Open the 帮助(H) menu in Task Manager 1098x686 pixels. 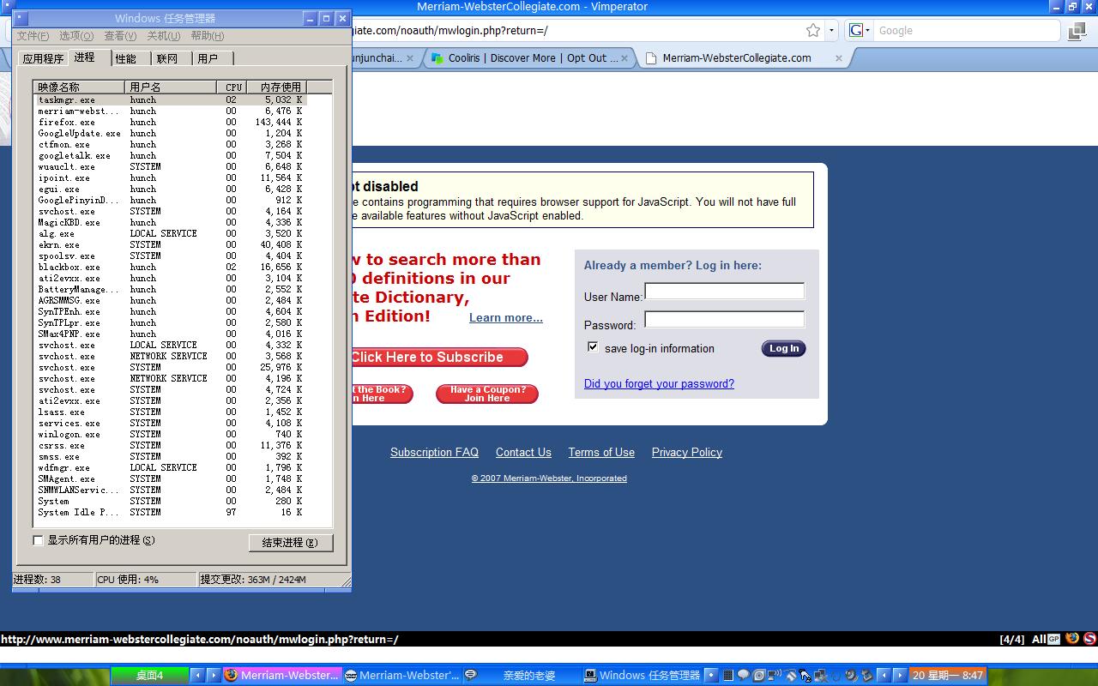(208, 36)
